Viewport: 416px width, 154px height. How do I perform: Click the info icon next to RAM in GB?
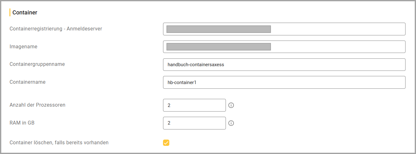(231, 123)
